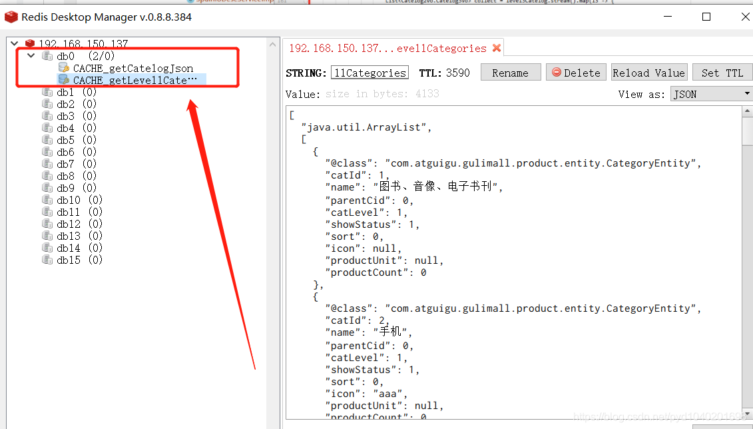The height and width of the screenshot is (429, 753).
Task: Select the db1 (0) tree row
Action: [76, 92]
